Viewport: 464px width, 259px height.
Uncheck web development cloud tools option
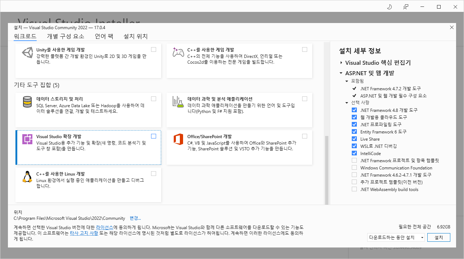pyautogui.click(x=354, y=117)
